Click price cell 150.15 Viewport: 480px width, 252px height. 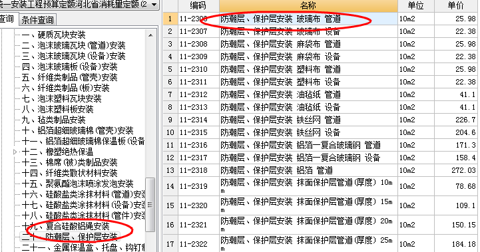tap(456, 225)
